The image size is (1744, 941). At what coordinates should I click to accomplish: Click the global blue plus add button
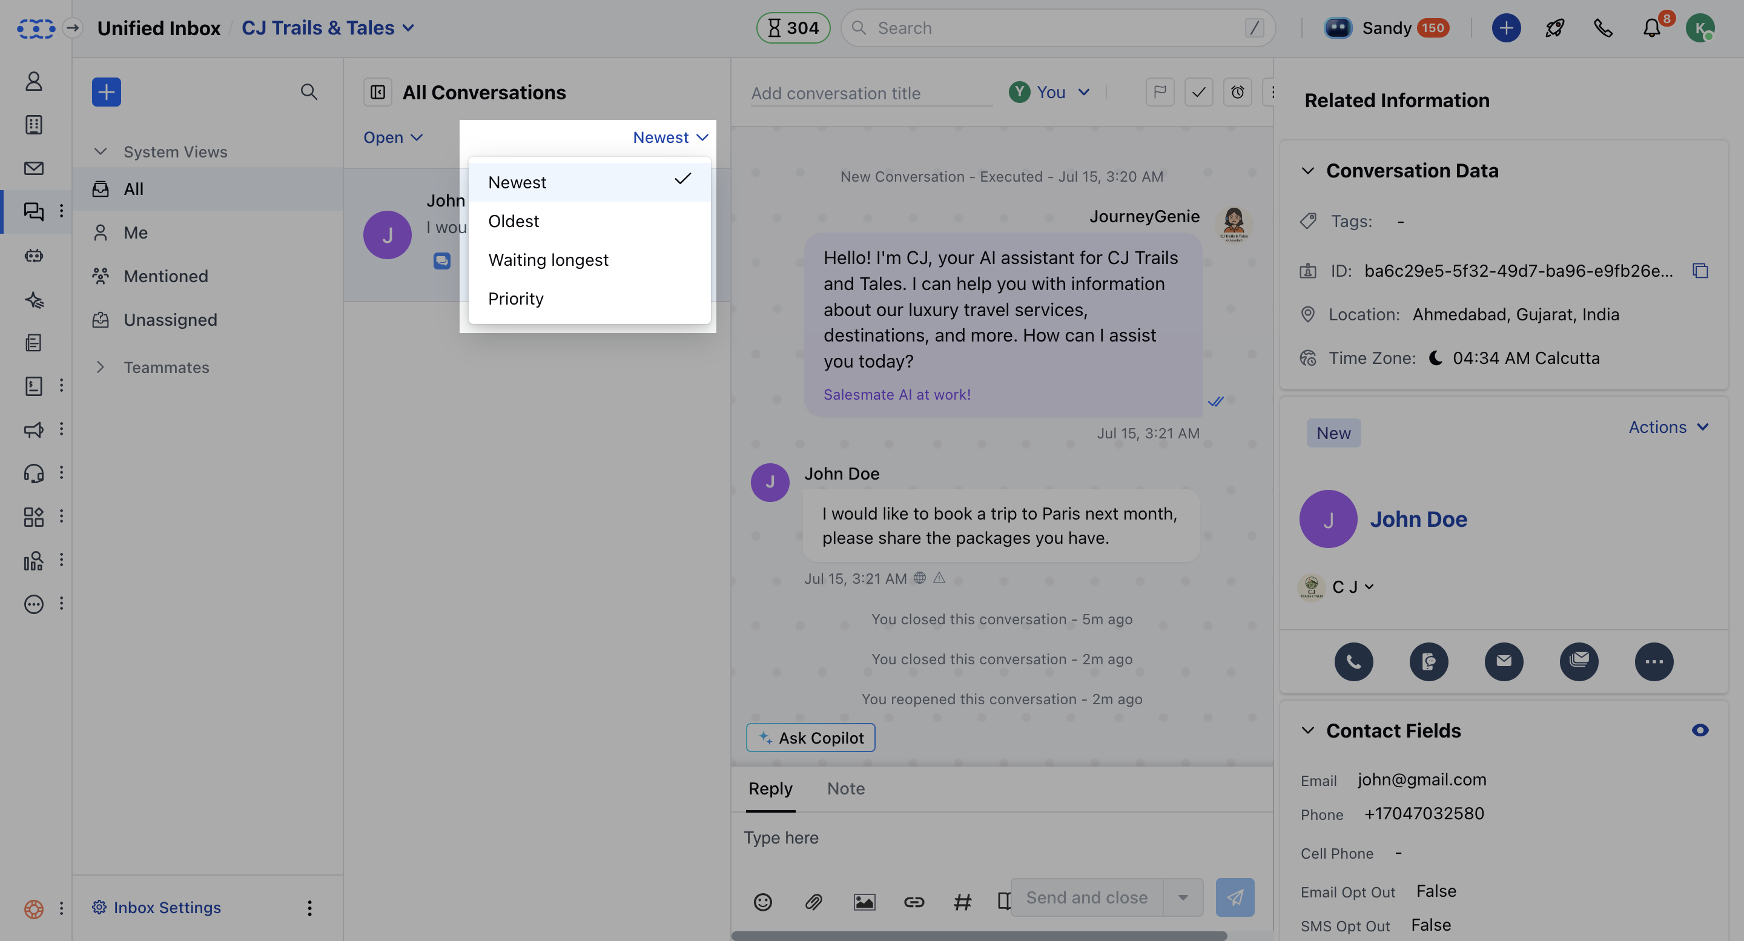1505,28
